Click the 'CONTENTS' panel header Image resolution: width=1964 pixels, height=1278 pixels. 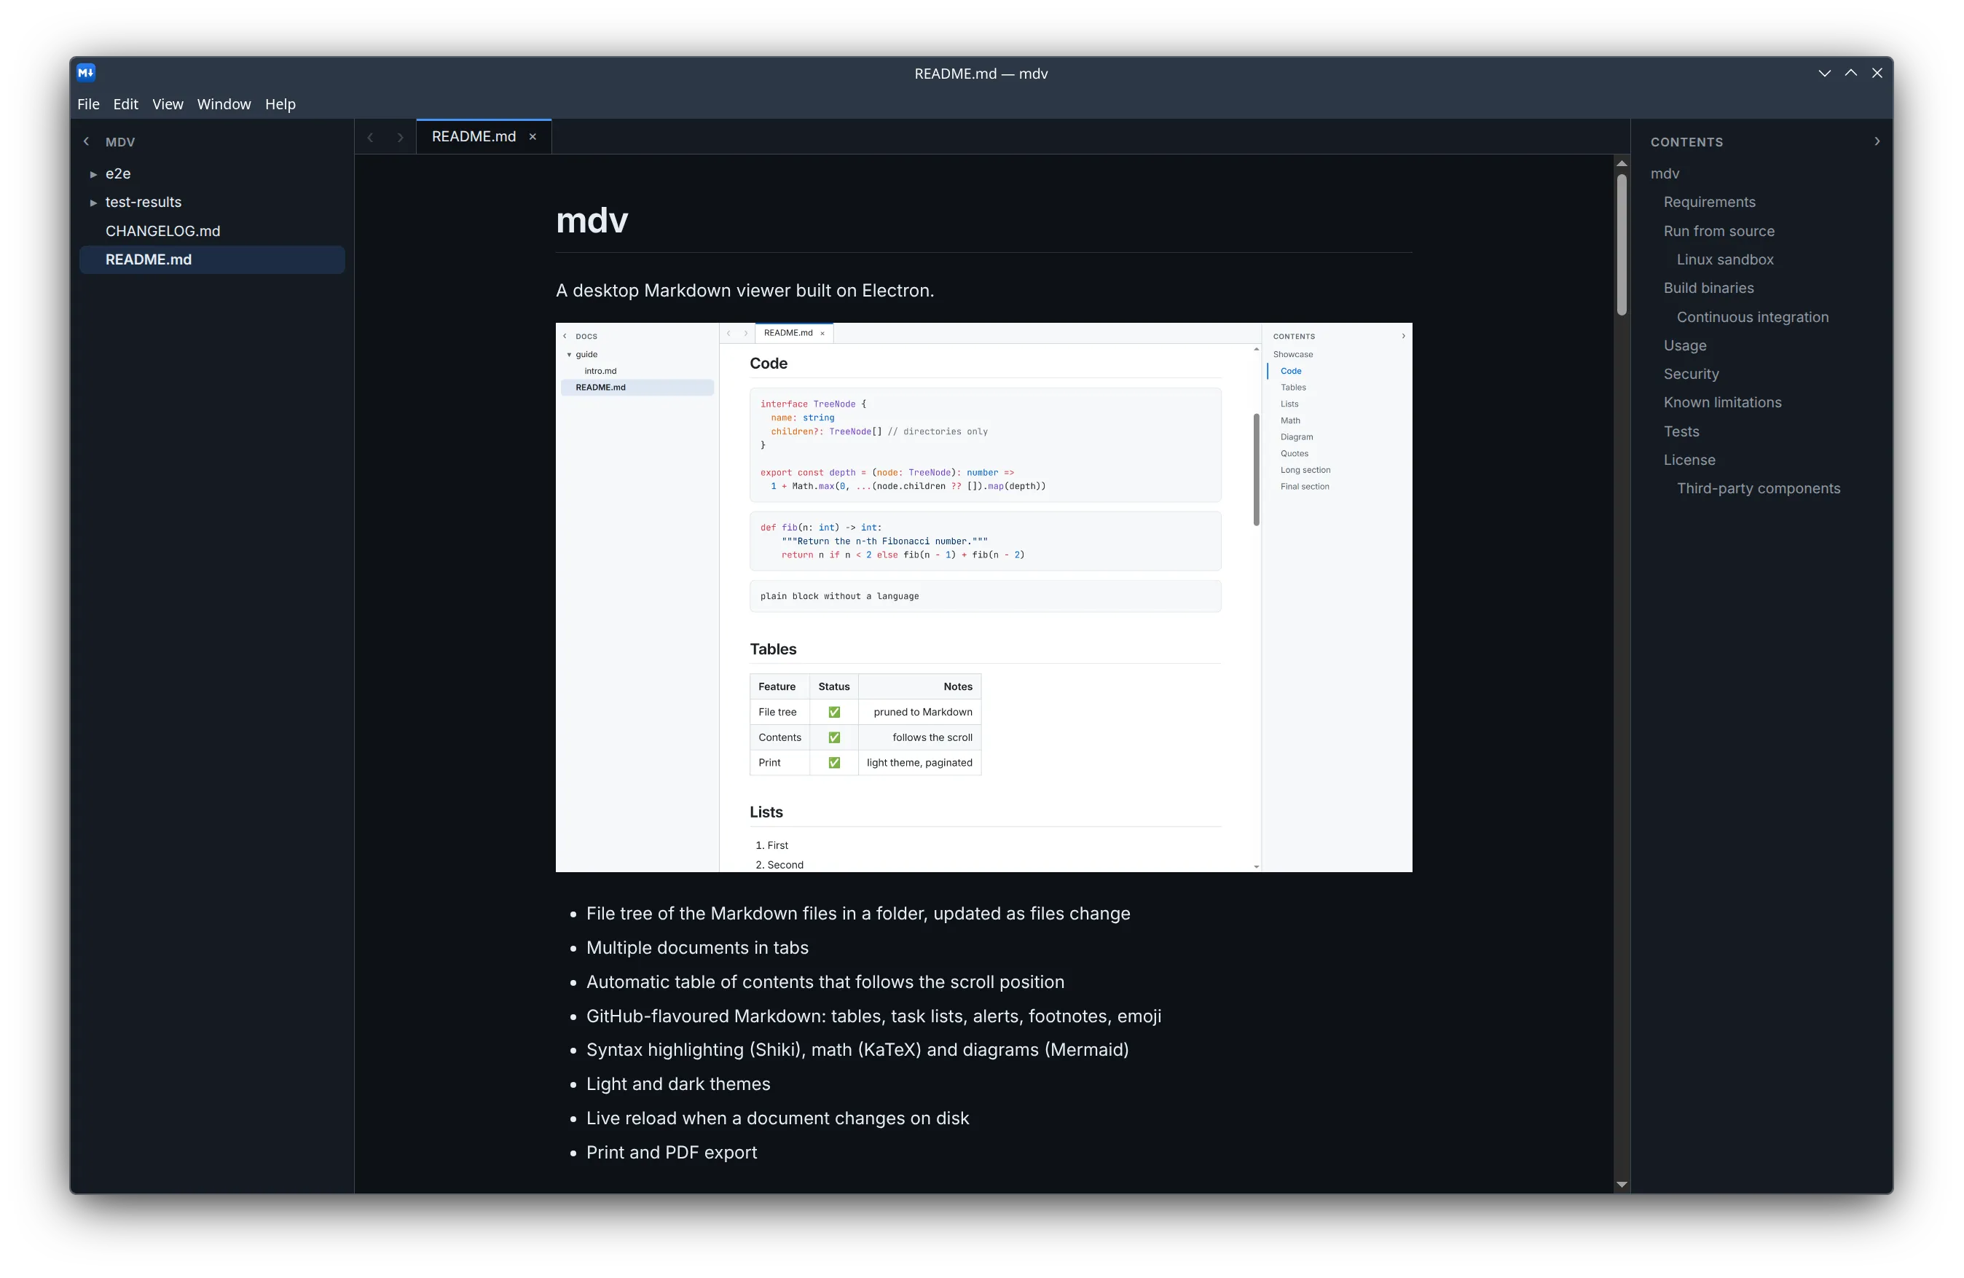coord(1686,142)
